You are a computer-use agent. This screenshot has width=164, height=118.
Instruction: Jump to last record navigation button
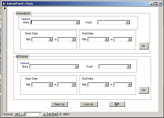point(50,114)
